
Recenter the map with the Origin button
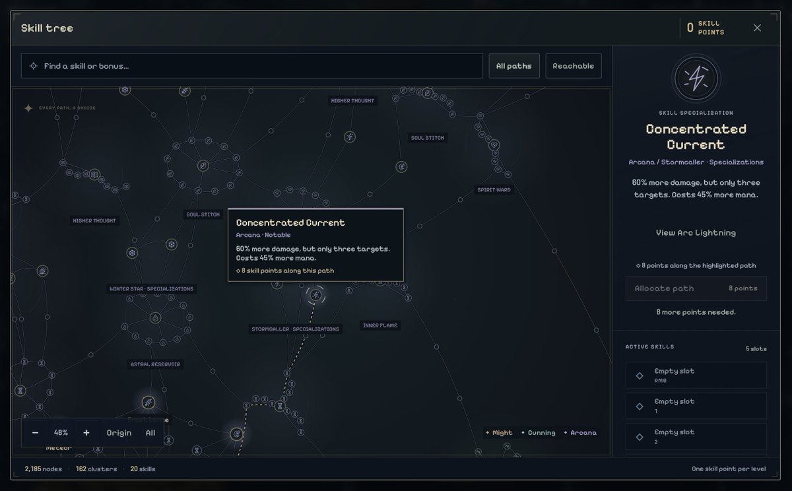point(119,433)
